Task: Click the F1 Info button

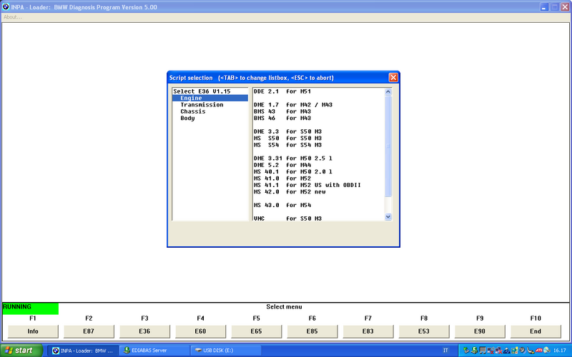Action: (33, 331)
